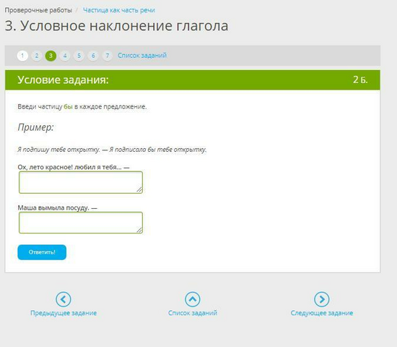Go to task number 4
Viewport: 397px width, 347px height.
(x=65, y=56)
